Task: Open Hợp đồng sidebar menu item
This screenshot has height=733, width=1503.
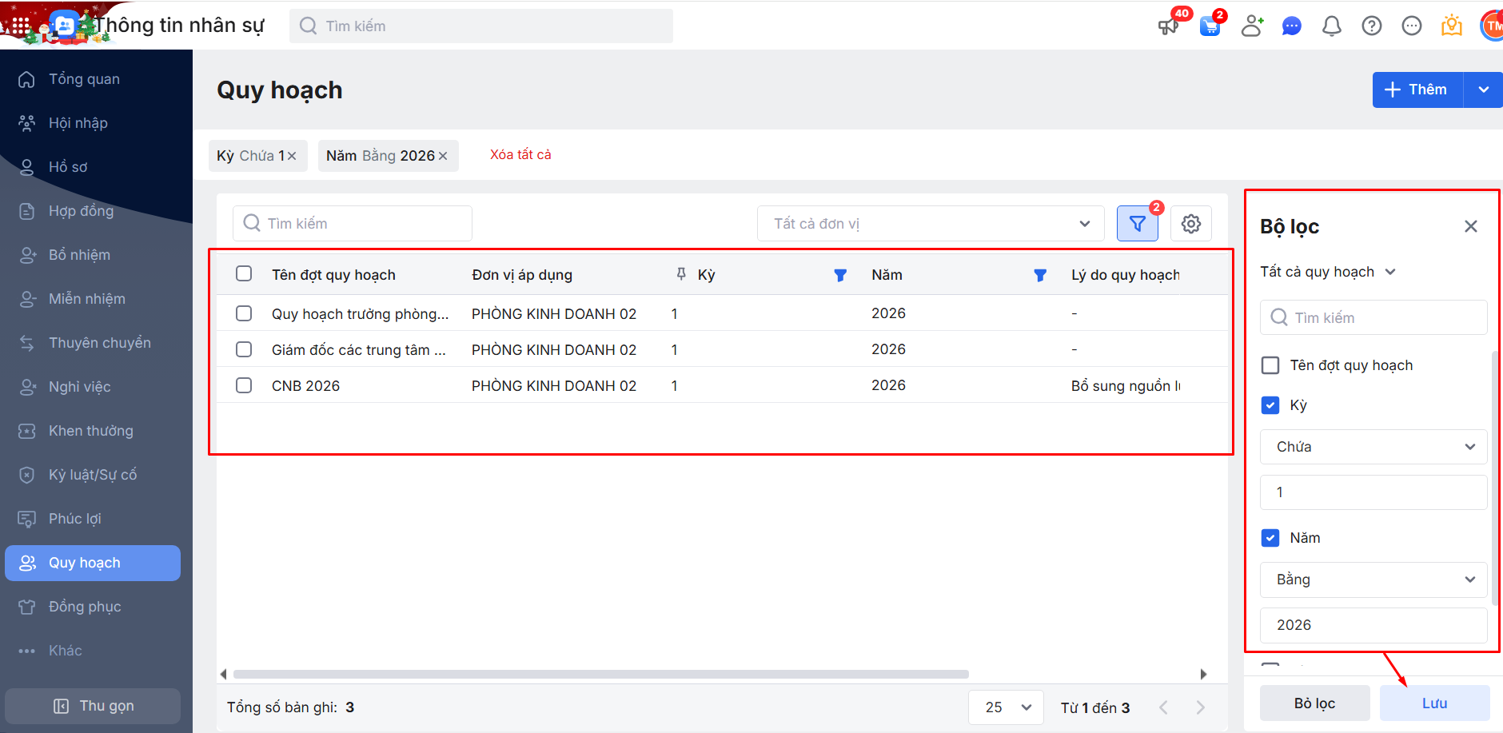Action: coord(81,211)
